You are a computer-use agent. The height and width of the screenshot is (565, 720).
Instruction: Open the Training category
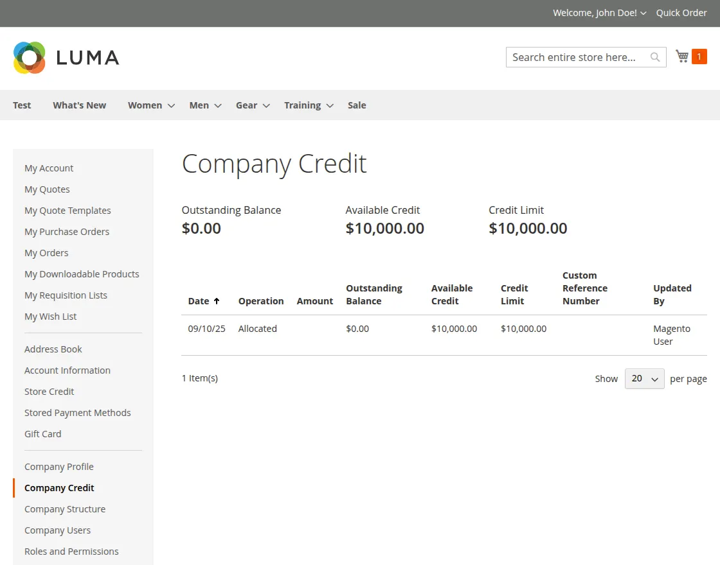point(303,105)
